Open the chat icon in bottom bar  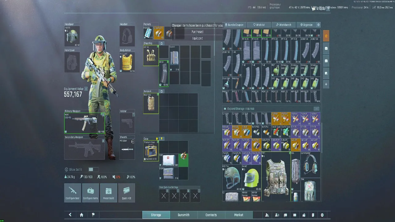285,215
